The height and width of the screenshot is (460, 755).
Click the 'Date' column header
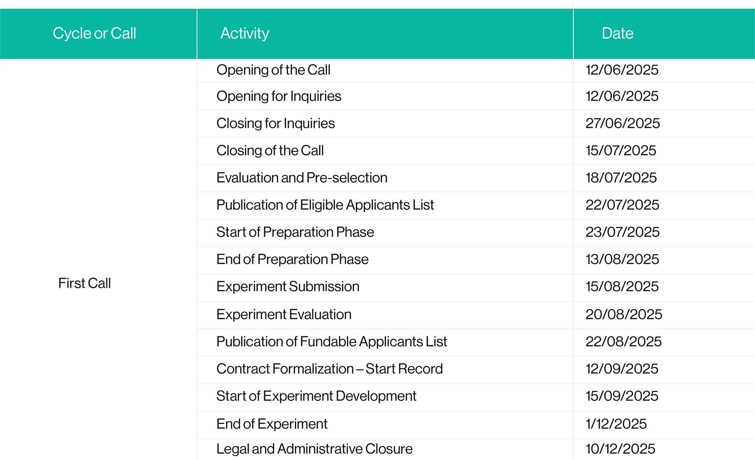pyautogui.click(x=618, y=33)
